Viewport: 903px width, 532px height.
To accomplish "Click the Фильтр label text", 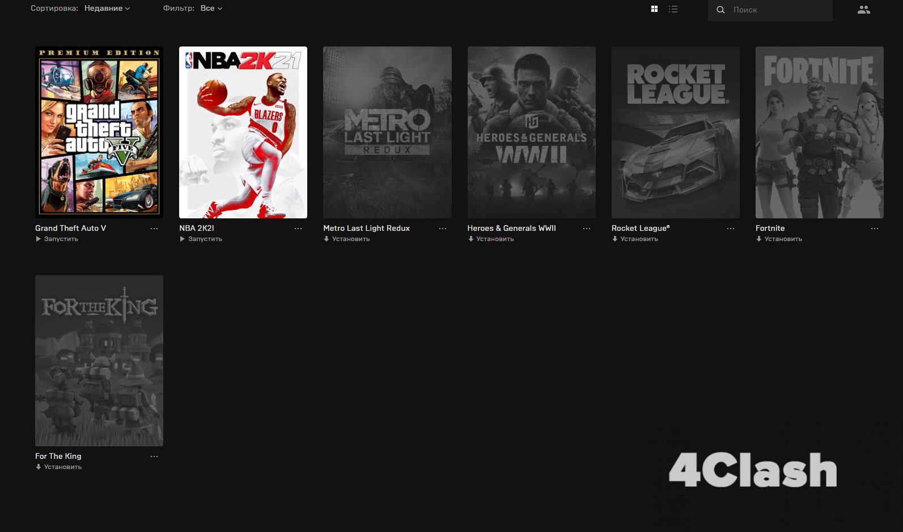I will 179,9.
